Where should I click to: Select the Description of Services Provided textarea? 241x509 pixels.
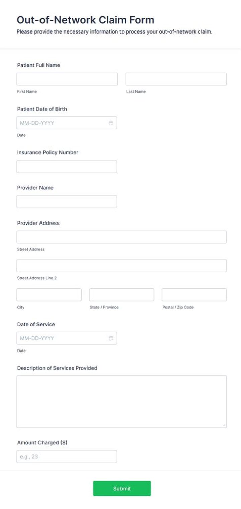(122, 401)
